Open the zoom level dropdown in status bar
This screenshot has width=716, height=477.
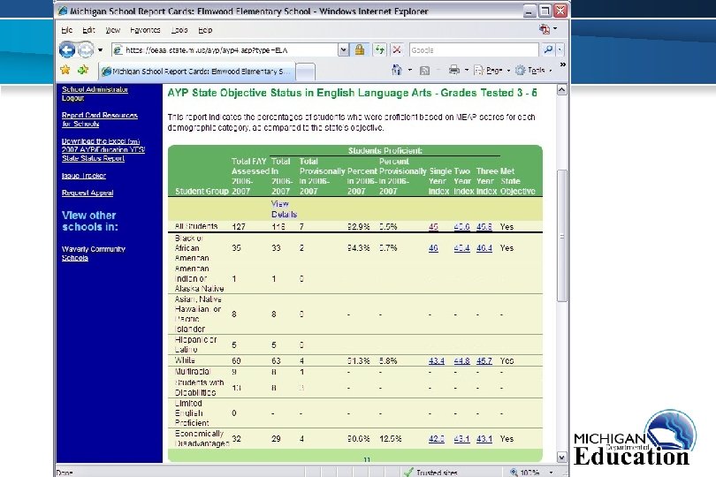point(552,473)
